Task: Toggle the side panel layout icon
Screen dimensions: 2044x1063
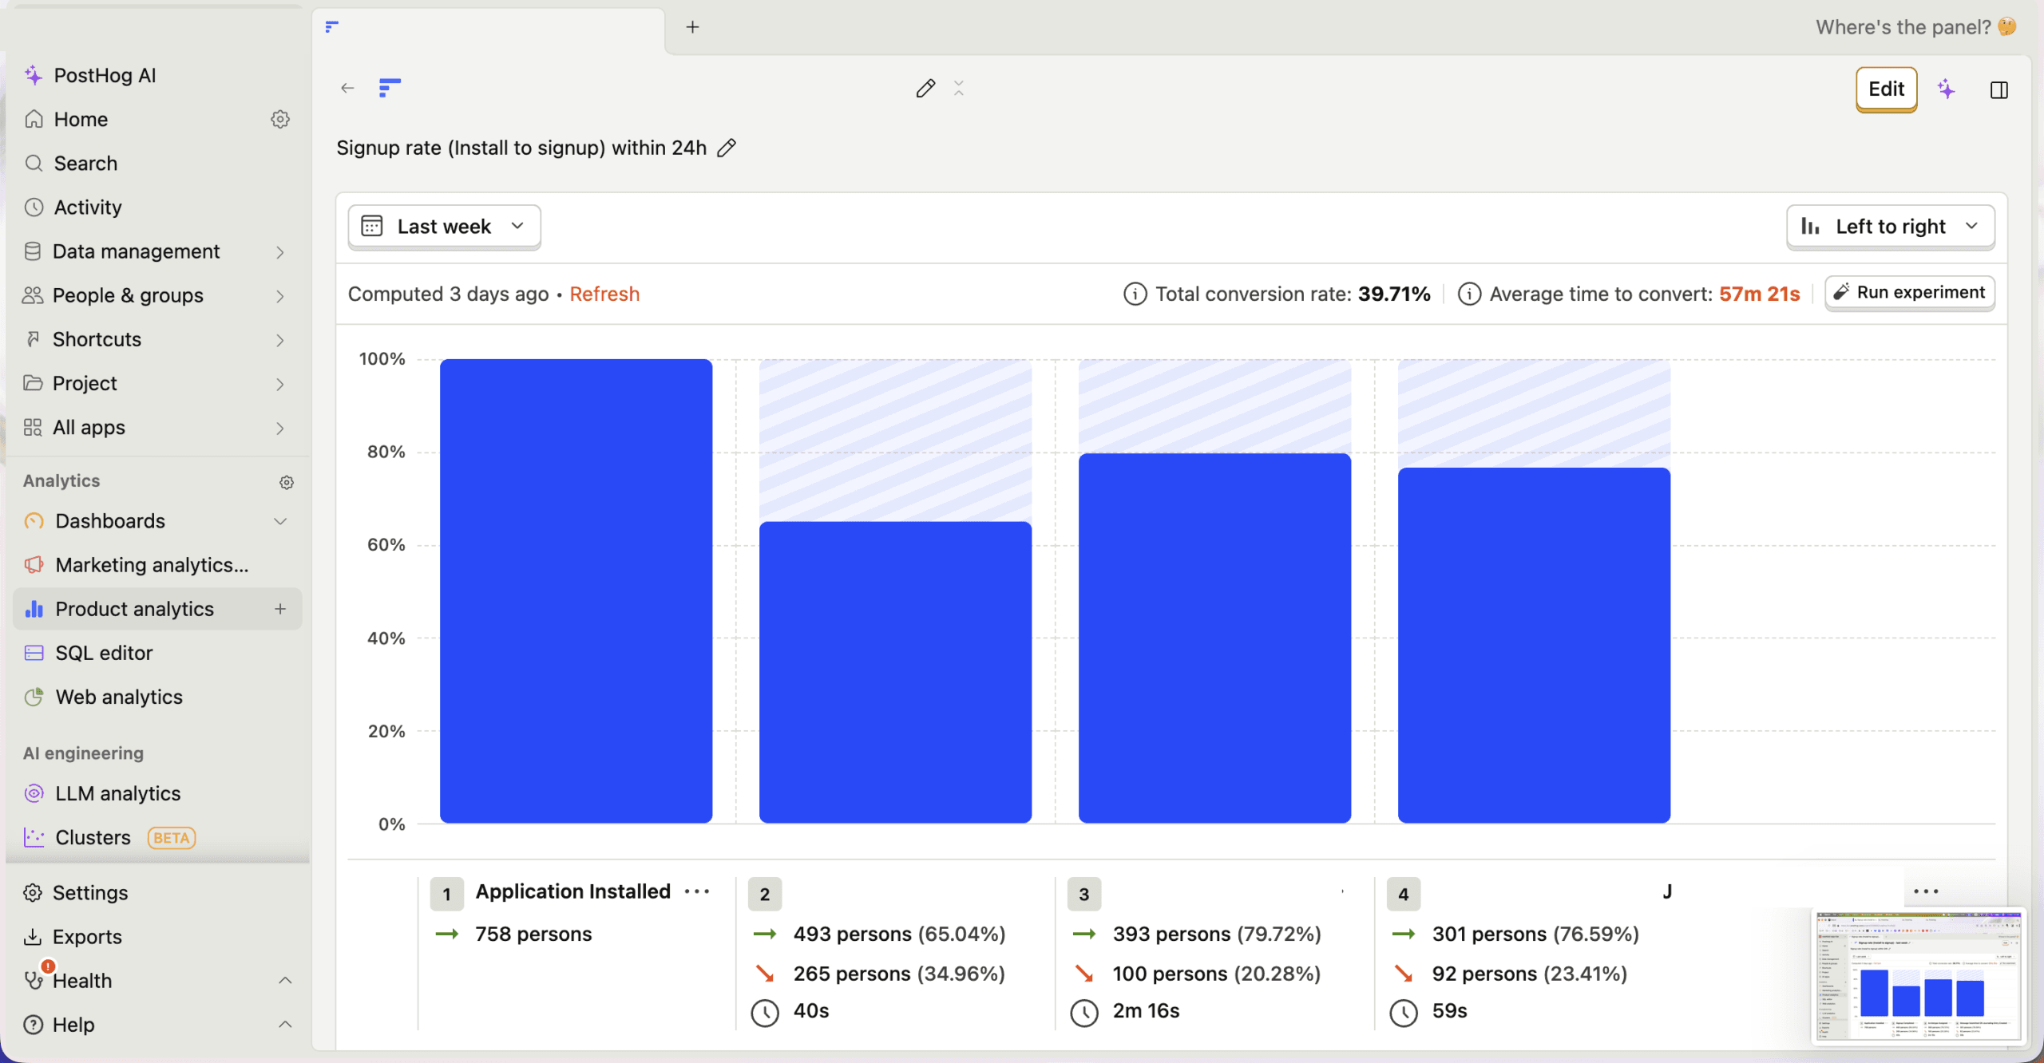Action: tap(1998, 89)
